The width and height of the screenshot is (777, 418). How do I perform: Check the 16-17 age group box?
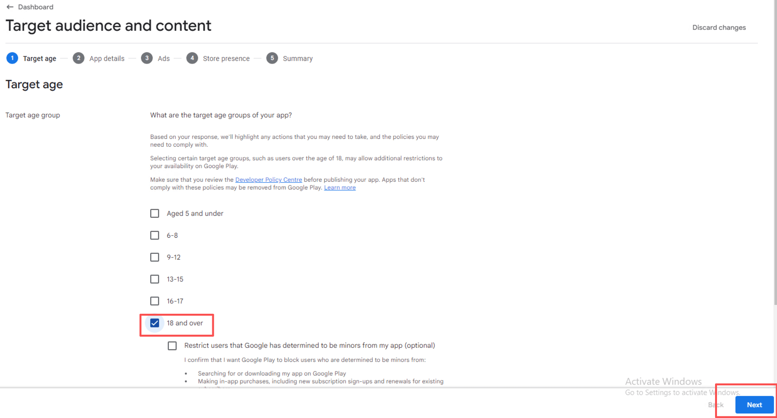pyautogui.click(x=155, y=301)
